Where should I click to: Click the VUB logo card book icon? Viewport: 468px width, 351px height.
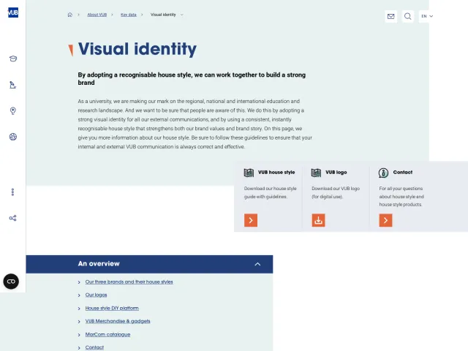point(316,173)
